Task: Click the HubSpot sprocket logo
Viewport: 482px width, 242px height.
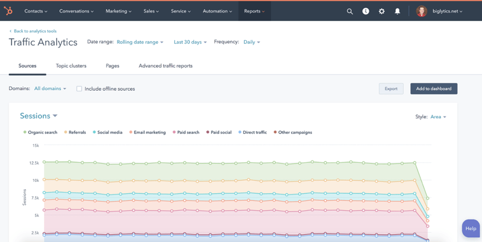Action: (x=8, y=11)
